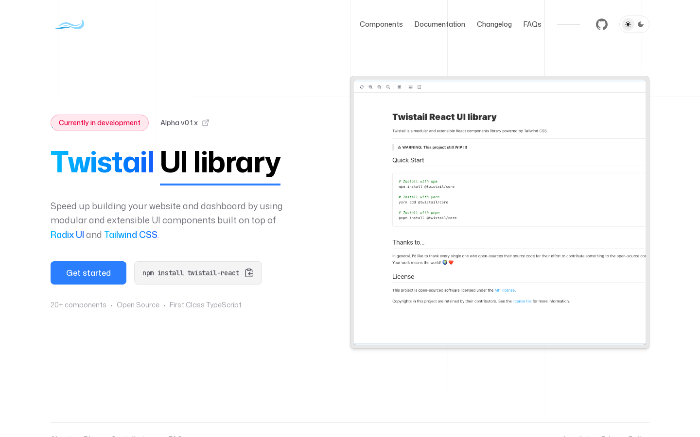The image size is (700, 437).
Task: Toggle the grid icon in preview toolbar
Action: (400, 87)
